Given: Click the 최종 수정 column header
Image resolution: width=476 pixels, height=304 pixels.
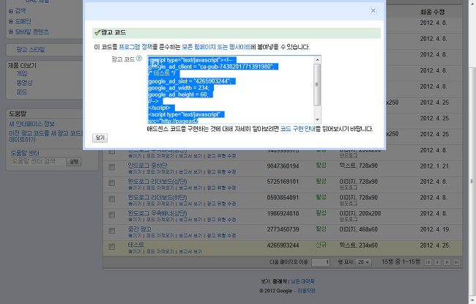Looking at the screenshot, I should (x=432, y=12).
